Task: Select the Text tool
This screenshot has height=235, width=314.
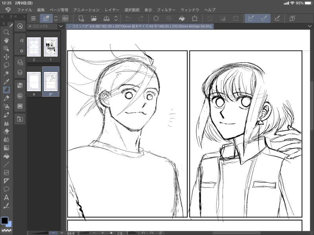Action: tap(6, 197)
